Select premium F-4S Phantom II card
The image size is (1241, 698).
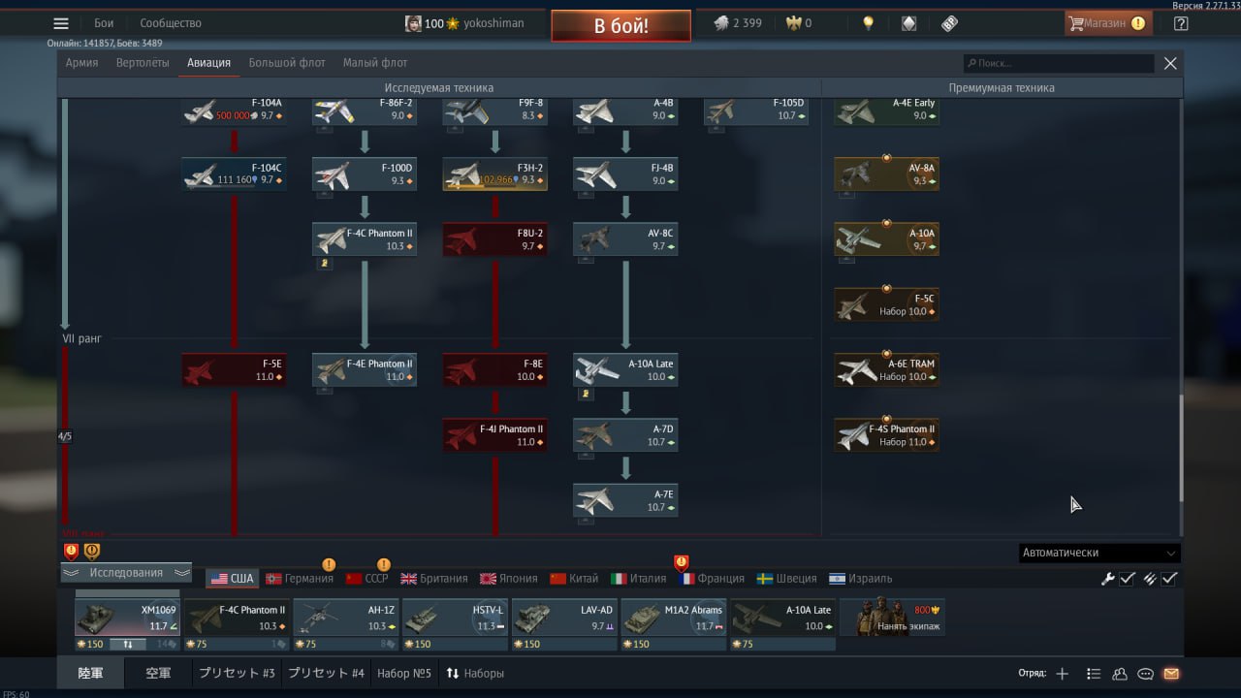tap(887, 435)
